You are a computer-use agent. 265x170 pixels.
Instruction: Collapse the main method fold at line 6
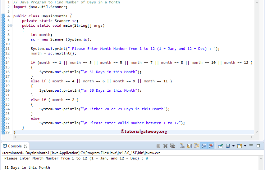11,25
